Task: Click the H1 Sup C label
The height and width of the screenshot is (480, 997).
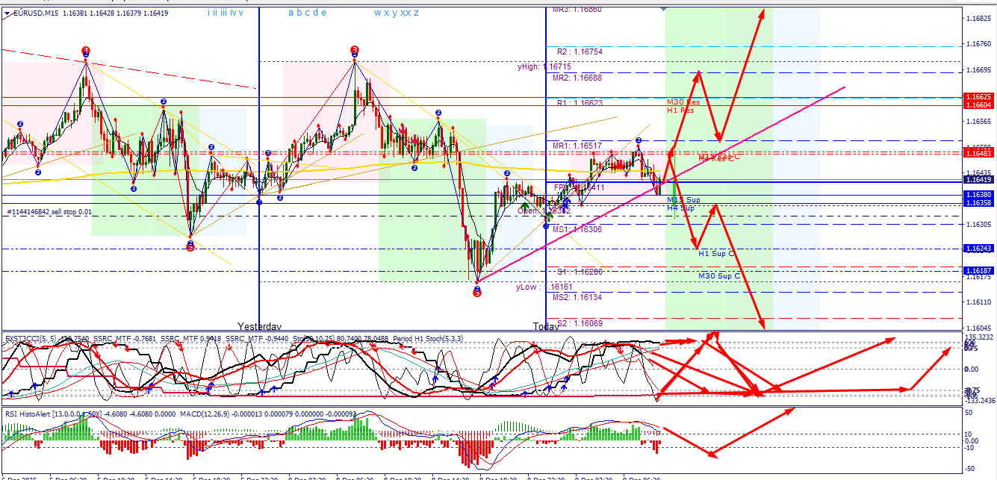Action: tap(716, 254)
